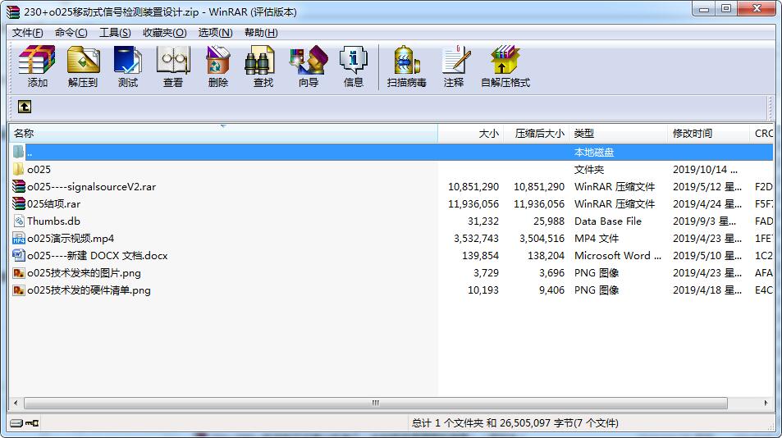Screen dimensions: 782x438
Task: Click the size value 3,729 cell
Action: click(x=486, y=273)
